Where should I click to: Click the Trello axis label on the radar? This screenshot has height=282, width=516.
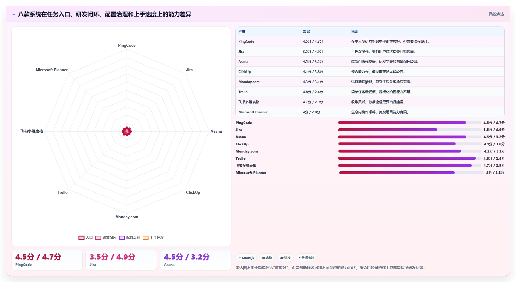point(62,192)
